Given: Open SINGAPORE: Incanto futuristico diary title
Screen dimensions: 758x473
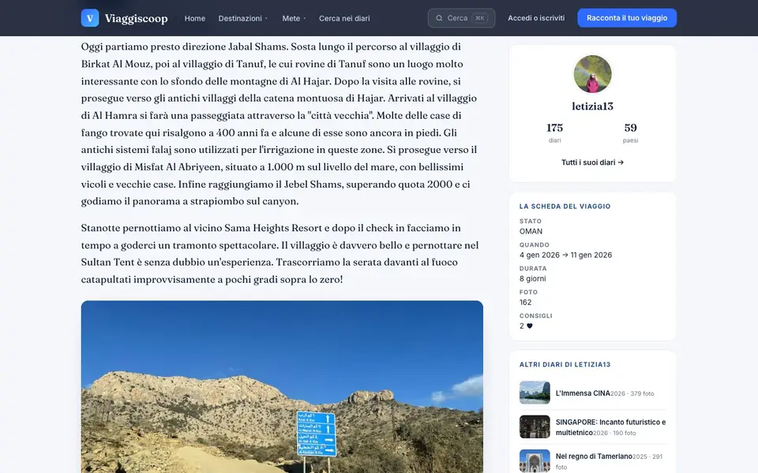Looking at the screenshot, I should tap(610, 427).
